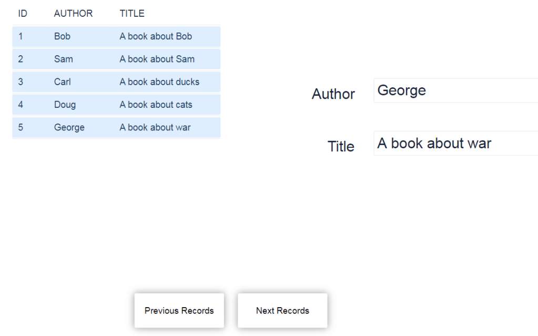This screenshot has width=538, height=336.
Task: Click the title "A book about ducks"
Action: click(159, 82)
